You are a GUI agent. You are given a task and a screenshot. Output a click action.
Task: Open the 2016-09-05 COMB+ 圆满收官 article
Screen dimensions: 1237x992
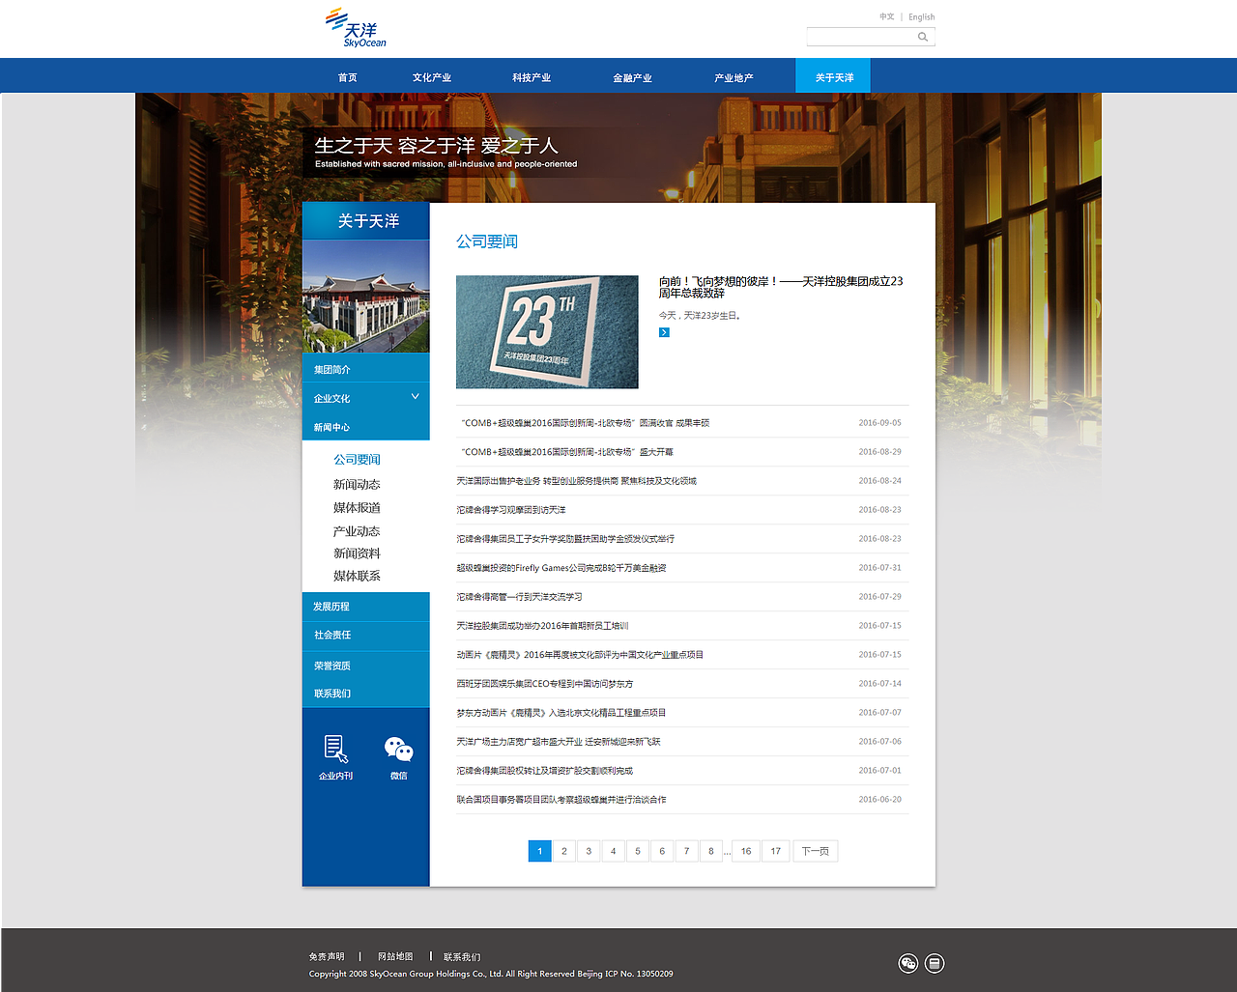pyautogui.click(x=585, y=423)
